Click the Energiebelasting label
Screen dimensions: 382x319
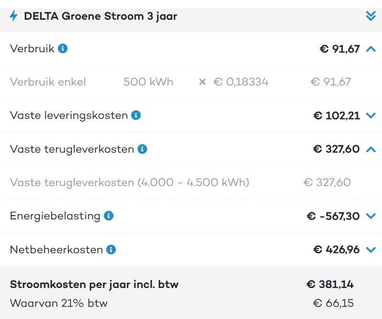pyautogui.click(x=55, y=216)
